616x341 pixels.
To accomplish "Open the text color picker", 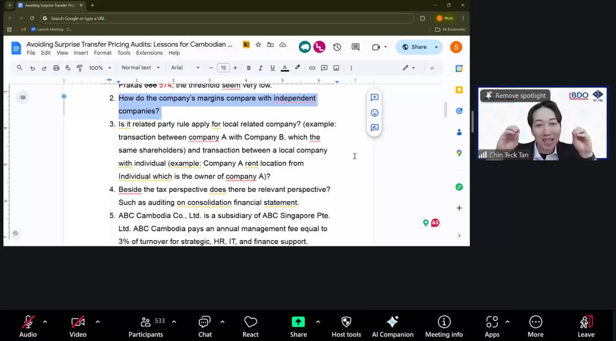I will [x=285, y=68].
